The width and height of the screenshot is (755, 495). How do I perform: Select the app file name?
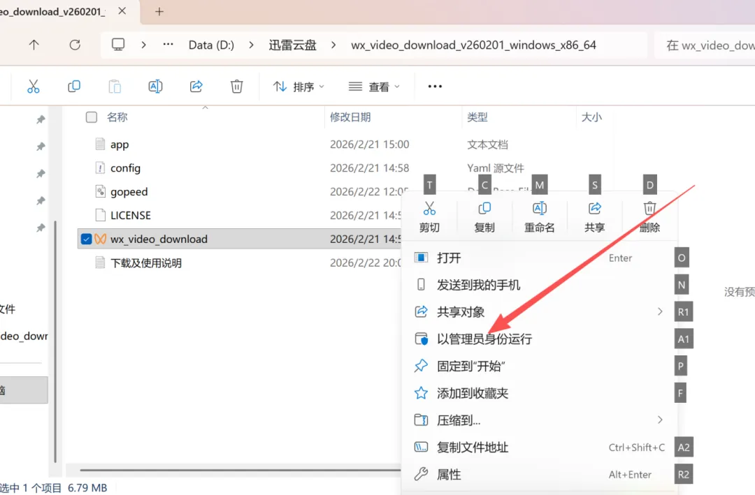[120, 145]
